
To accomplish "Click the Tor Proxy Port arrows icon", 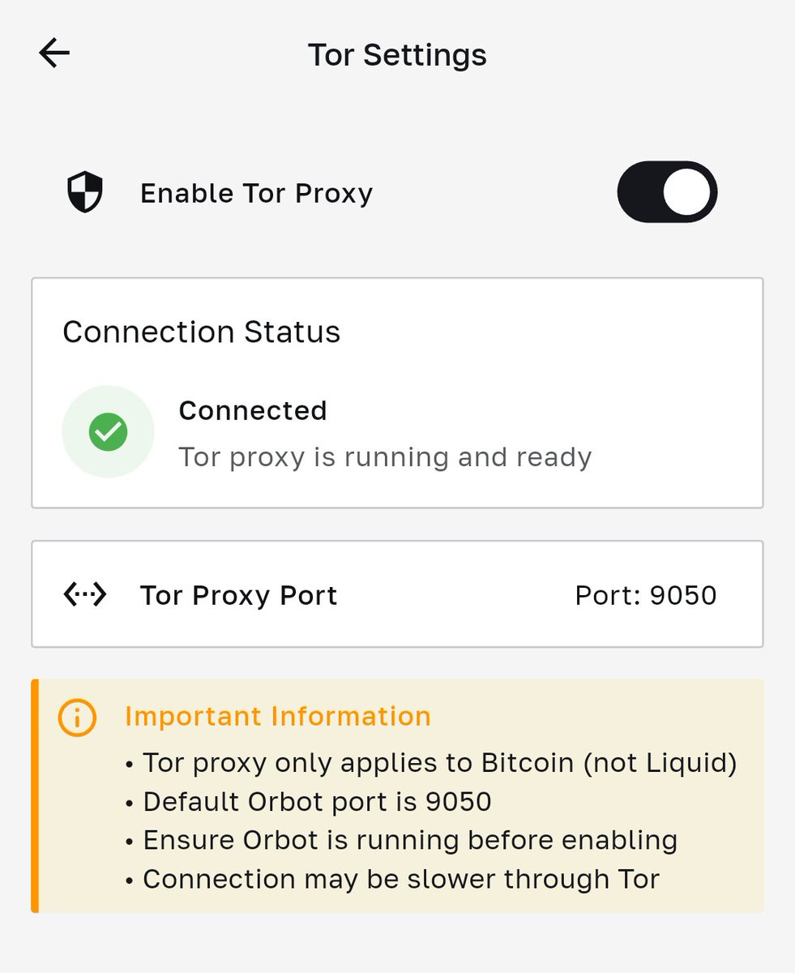I will (85, 595).
